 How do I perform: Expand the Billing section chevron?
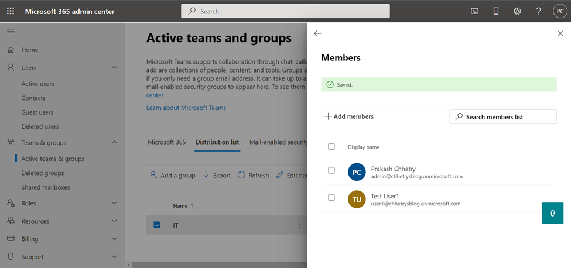point(114,239)
